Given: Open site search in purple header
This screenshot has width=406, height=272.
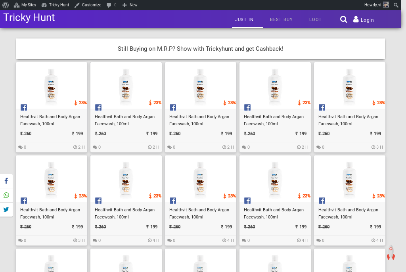Looking at the screenshot, I should [343, 19].
